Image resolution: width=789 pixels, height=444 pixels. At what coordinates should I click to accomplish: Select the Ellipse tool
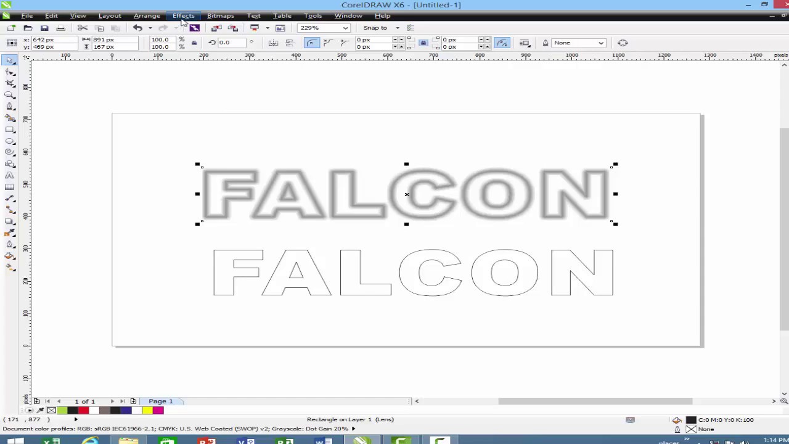point(10,141)
